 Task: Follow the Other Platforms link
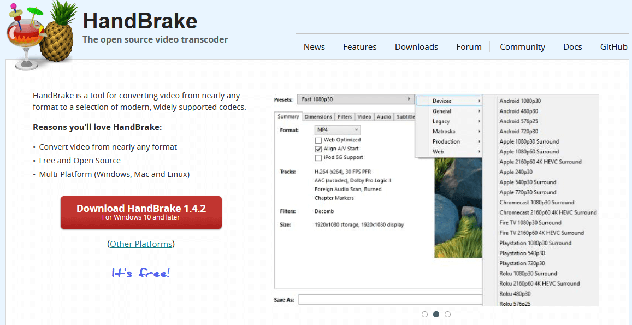141,244
